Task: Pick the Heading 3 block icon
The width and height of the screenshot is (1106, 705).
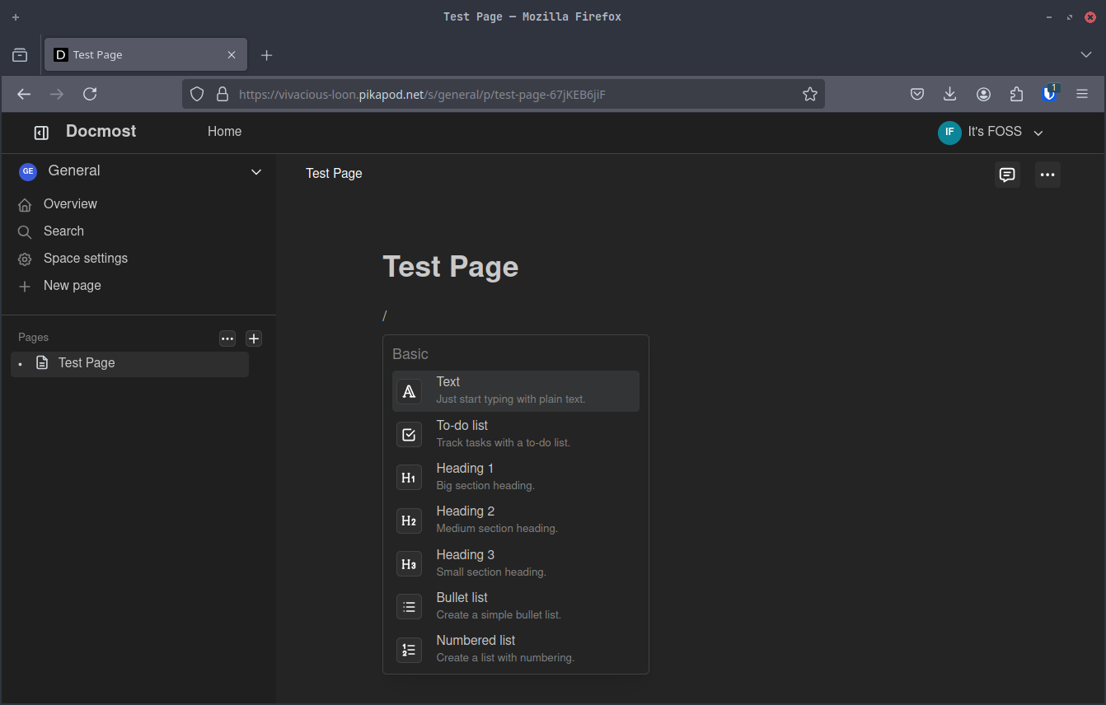Action: click(409, 564)
